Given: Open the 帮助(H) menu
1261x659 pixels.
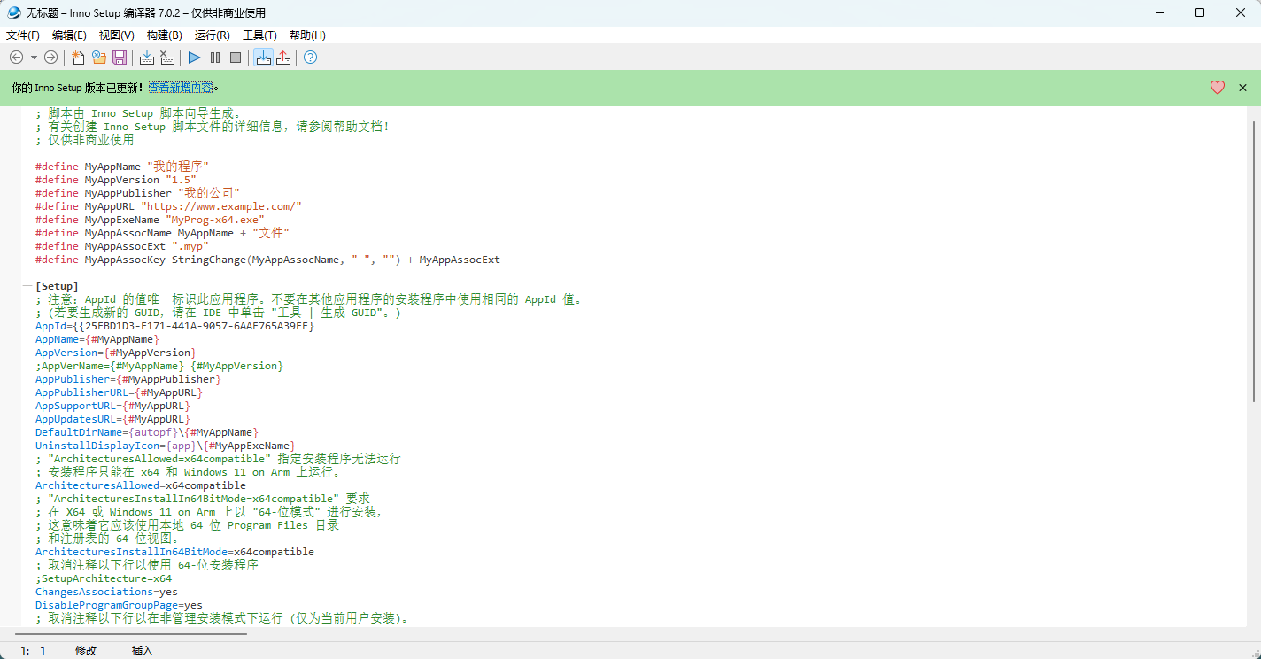Looking at the screenshot, I should pos(307,35).
